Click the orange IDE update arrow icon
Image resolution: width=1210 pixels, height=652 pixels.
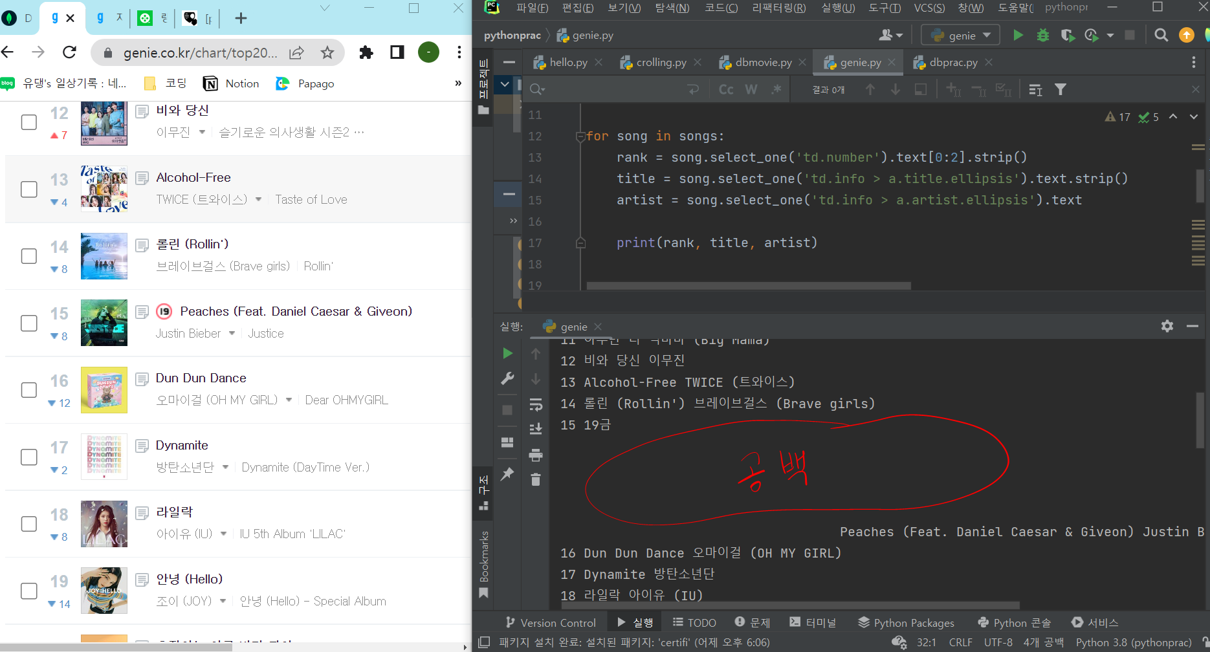point(1186,35)
